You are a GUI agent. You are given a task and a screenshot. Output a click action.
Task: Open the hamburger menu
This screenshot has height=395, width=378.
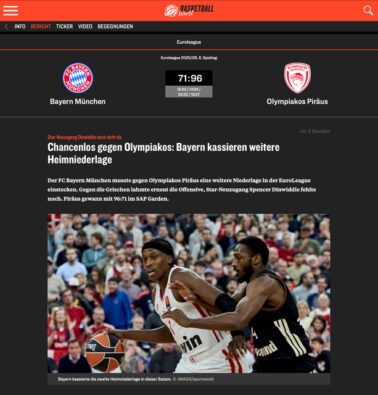tap(10, 10)
